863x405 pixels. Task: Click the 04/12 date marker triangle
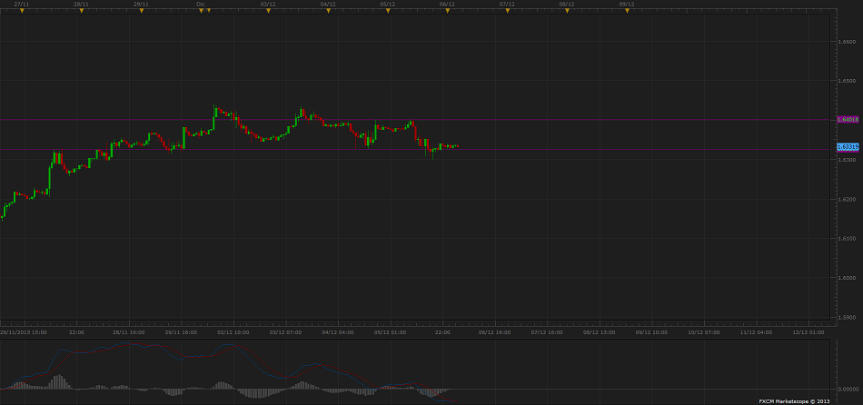[328, 11]
